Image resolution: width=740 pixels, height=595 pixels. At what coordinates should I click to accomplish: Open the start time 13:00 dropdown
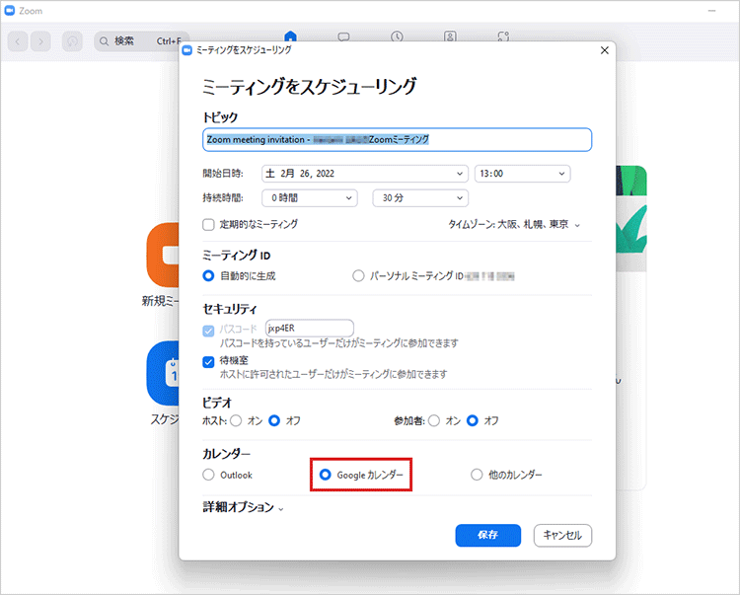pyautogui.click(x=522, y=174)
